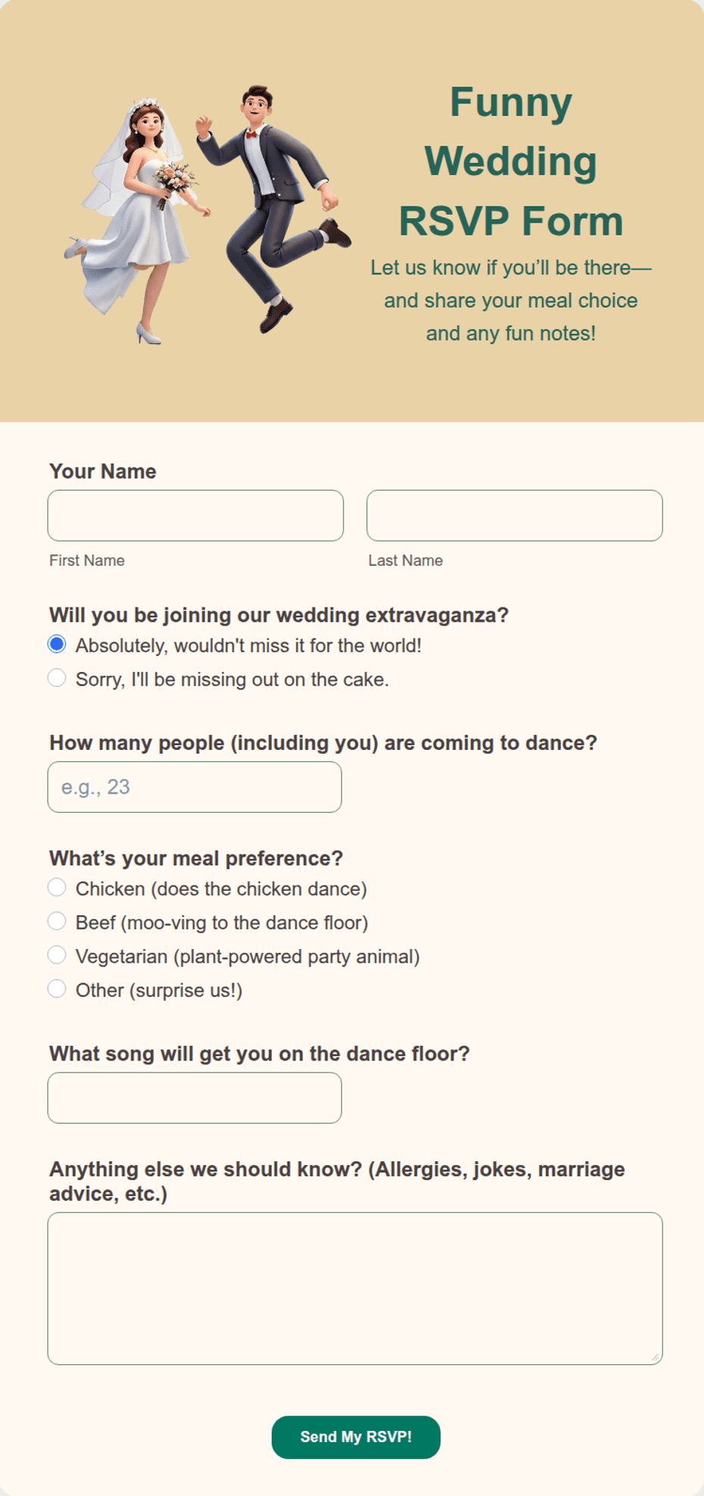This screenshot has height=1496, width=704.
Task: Click the Last Name input field
Action: coord(515,516)
